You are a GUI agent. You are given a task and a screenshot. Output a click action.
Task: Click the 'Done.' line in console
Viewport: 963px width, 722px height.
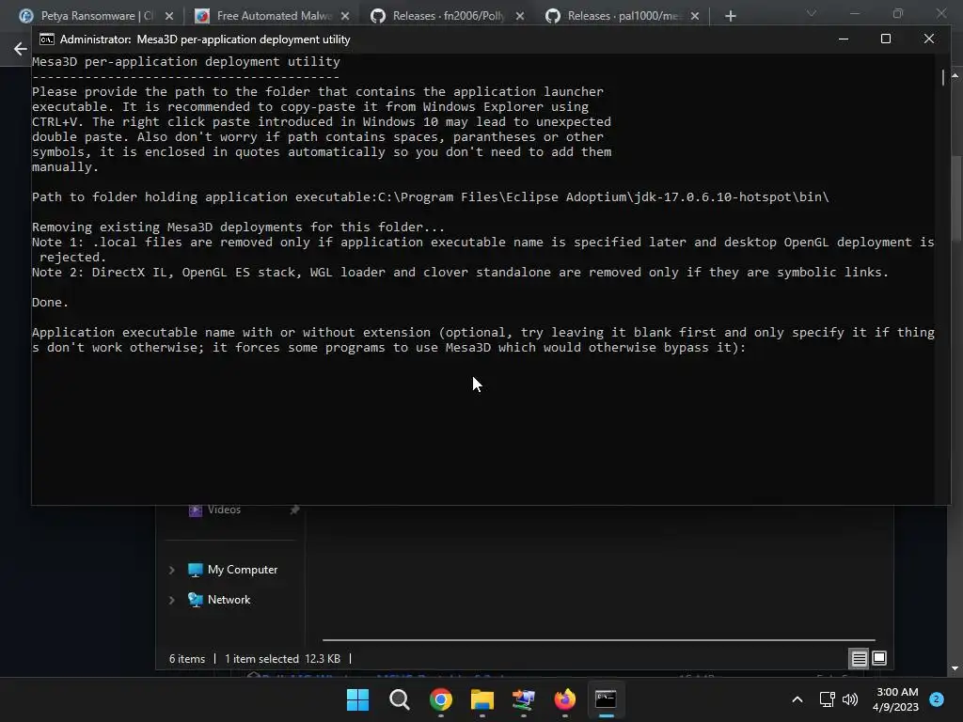click(51, 302)
